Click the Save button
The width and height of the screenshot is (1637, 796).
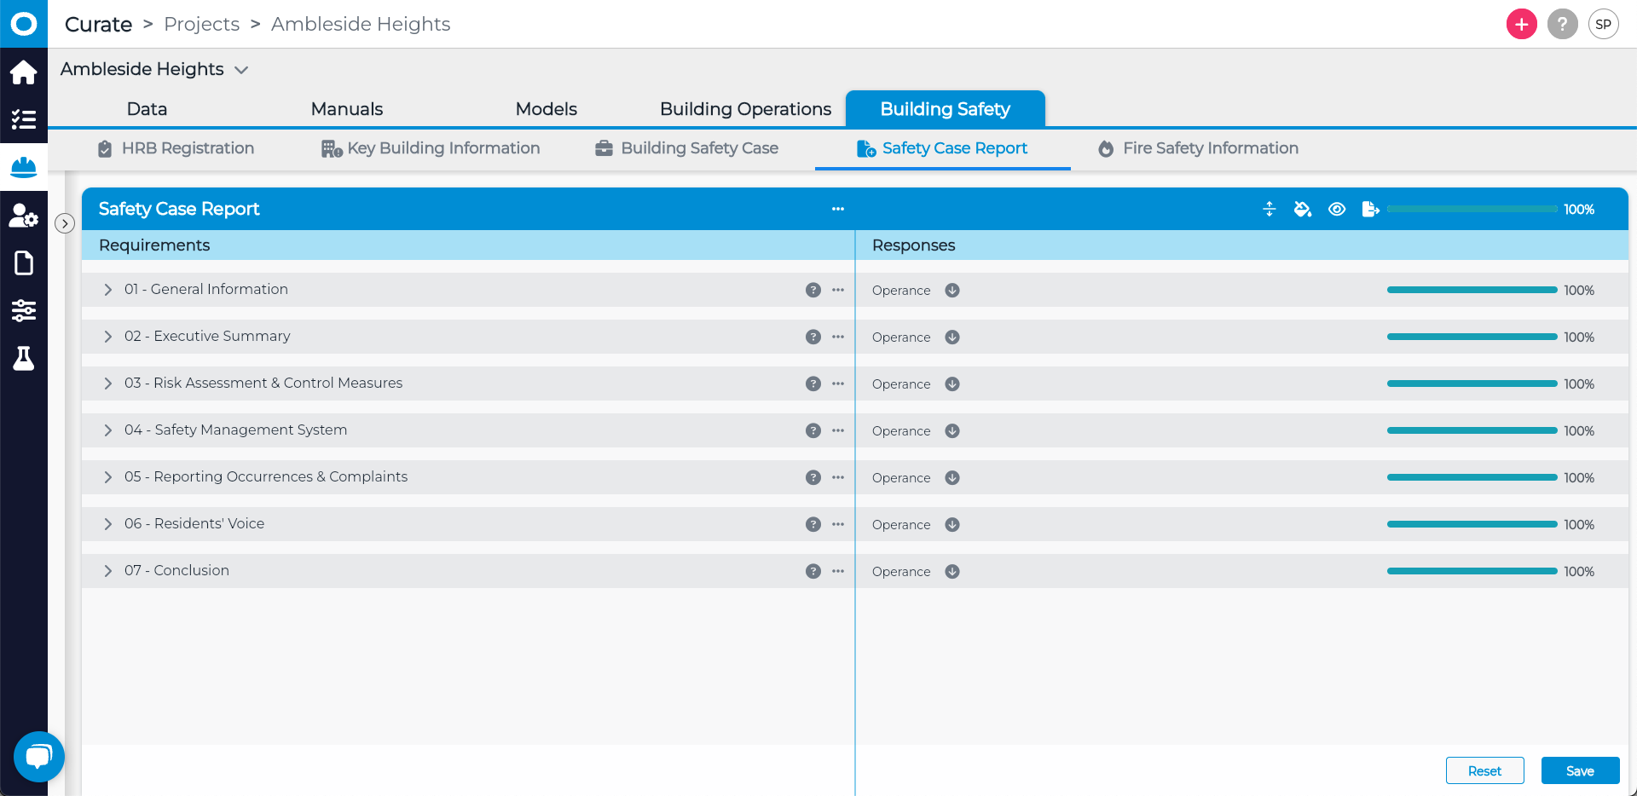pos(1579,770)
